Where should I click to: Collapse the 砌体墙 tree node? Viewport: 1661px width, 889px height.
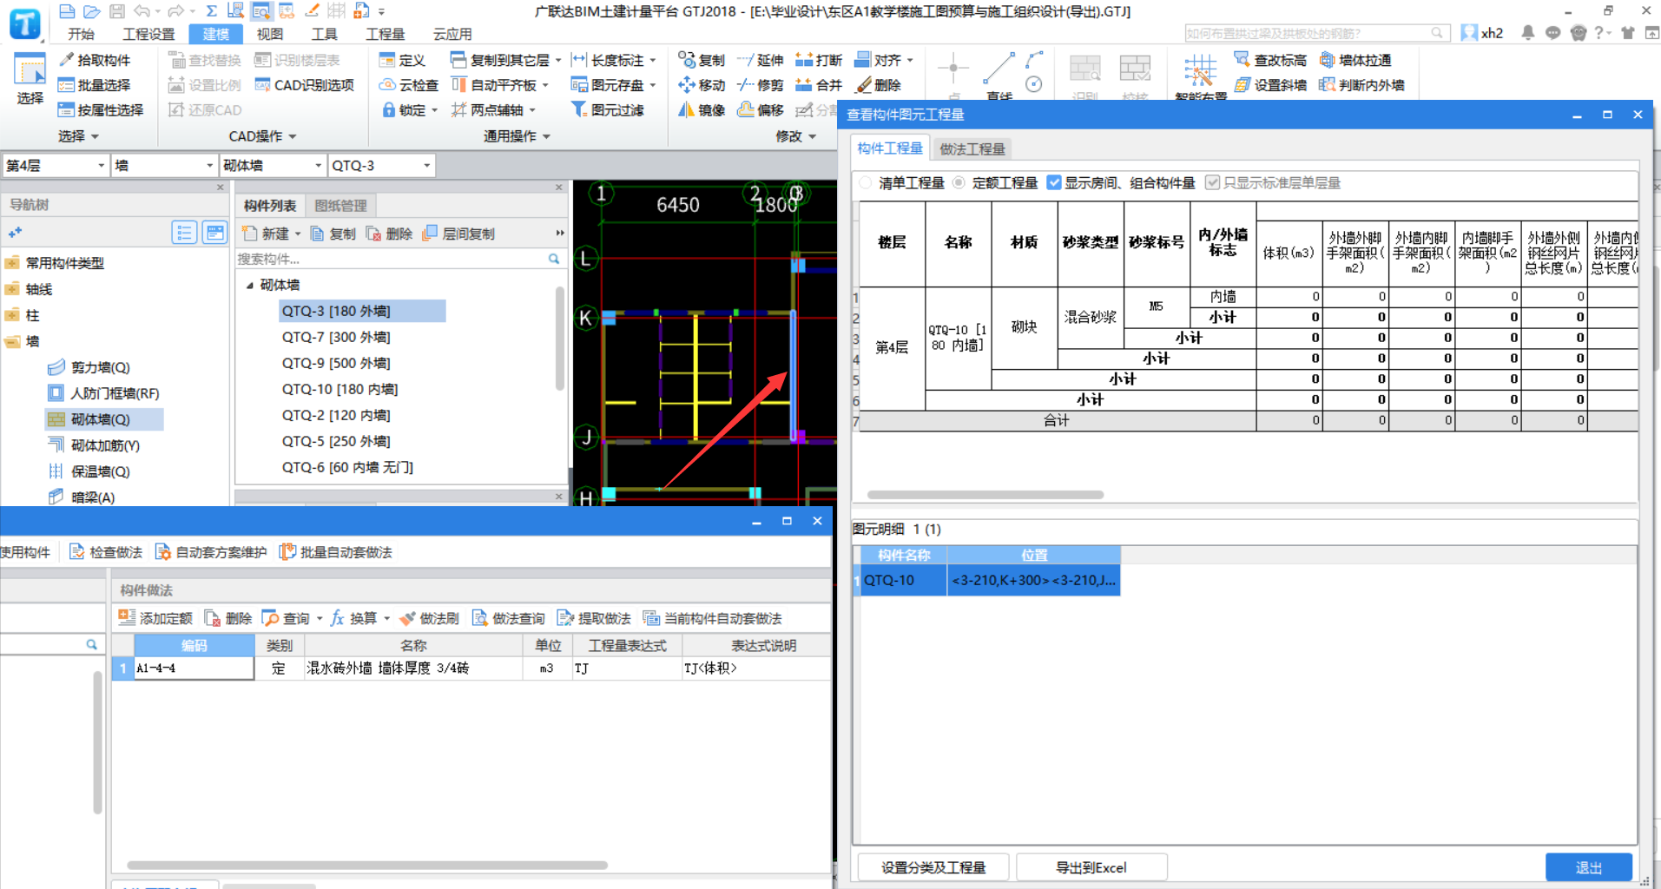pos(250,285)
